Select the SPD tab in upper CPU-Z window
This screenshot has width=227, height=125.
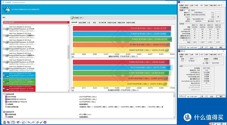[x=202, y=5]
